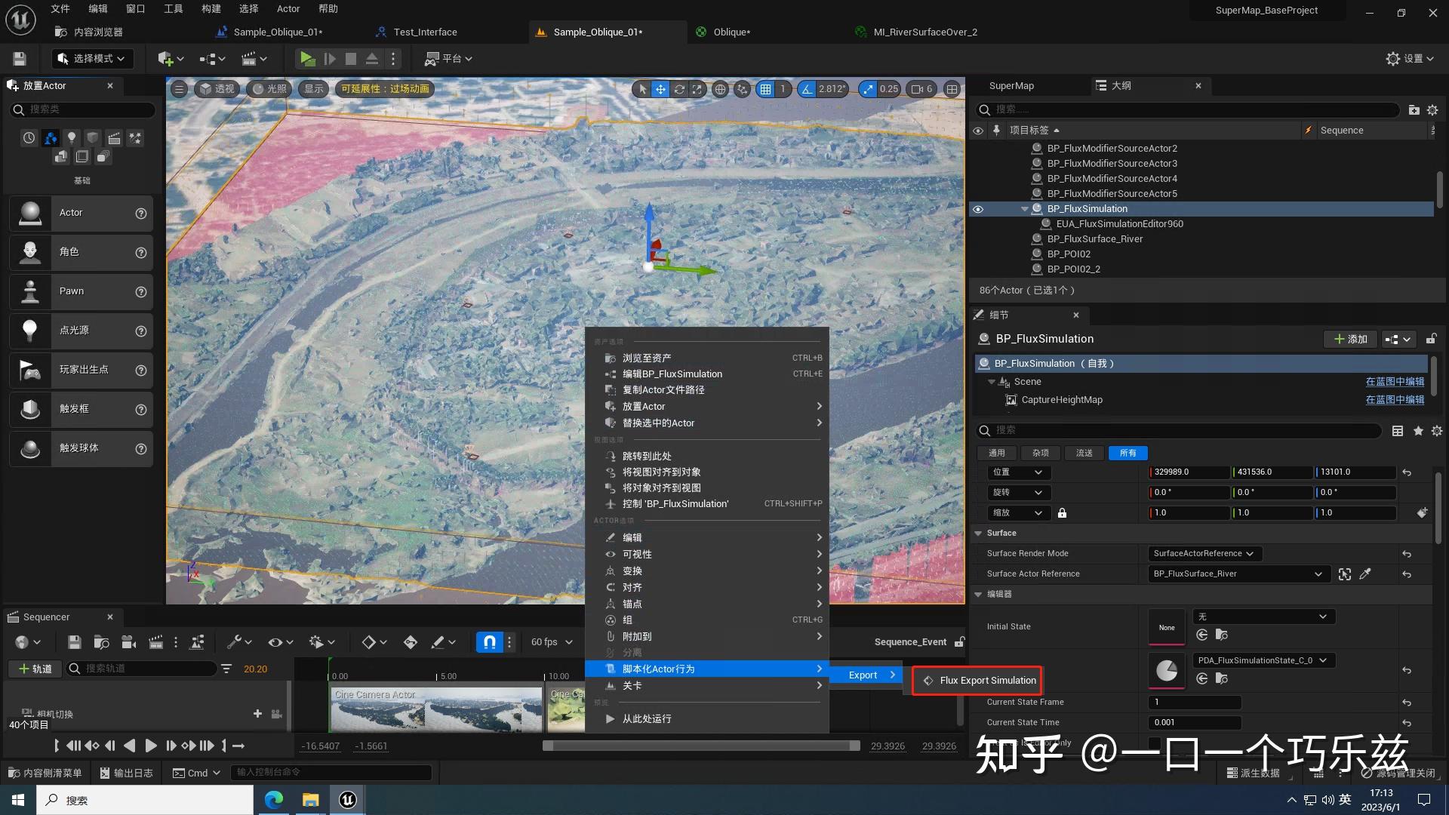1449x815 pixels.
Task: Pick actor with eyedropper next to BP_FluxSurface_River
Action: [1365, 574]
